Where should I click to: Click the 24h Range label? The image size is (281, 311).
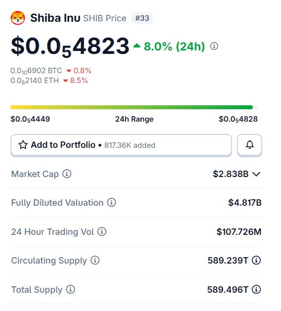tap(134, 119)
